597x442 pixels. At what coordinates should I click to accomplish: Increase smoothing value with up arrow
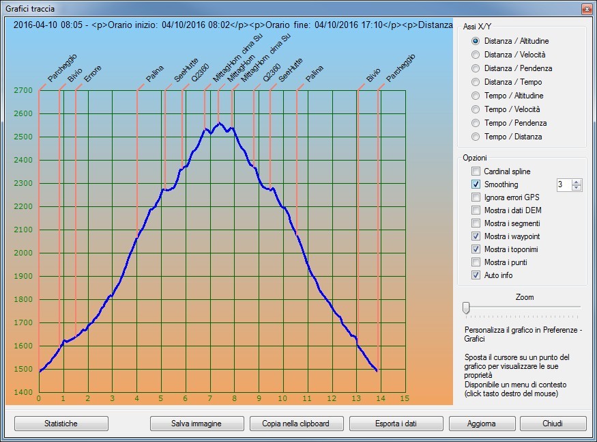(x=577, y=182)
